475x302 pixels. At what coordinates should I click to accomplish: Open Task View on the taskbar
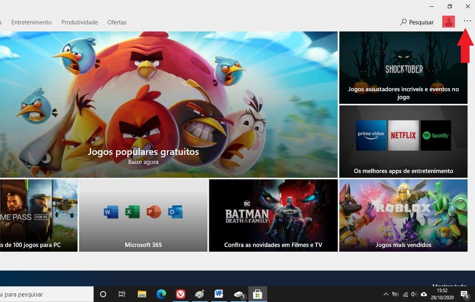pos(122,294)
